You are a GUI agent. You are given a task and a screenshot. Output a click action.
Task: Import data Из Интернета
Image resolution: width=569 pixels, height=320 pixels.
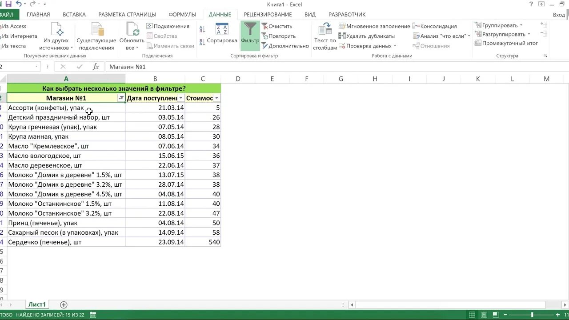click(x=19, y=36)
